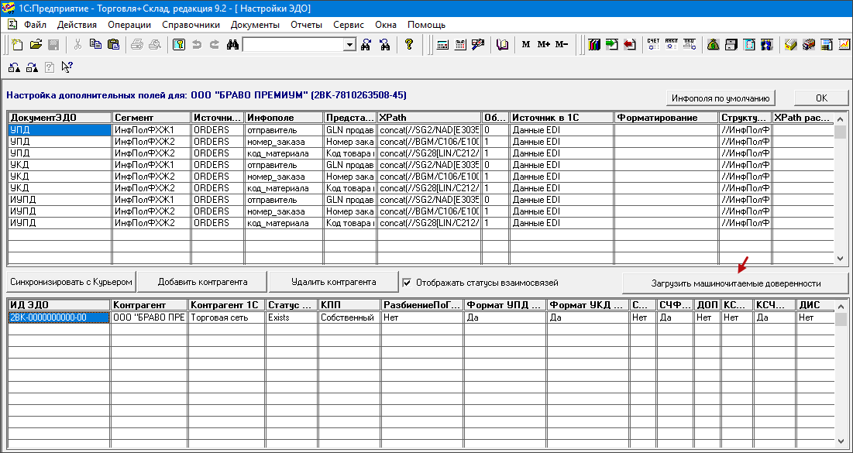Click the Open folder toolbar icon

pos(36,45)
